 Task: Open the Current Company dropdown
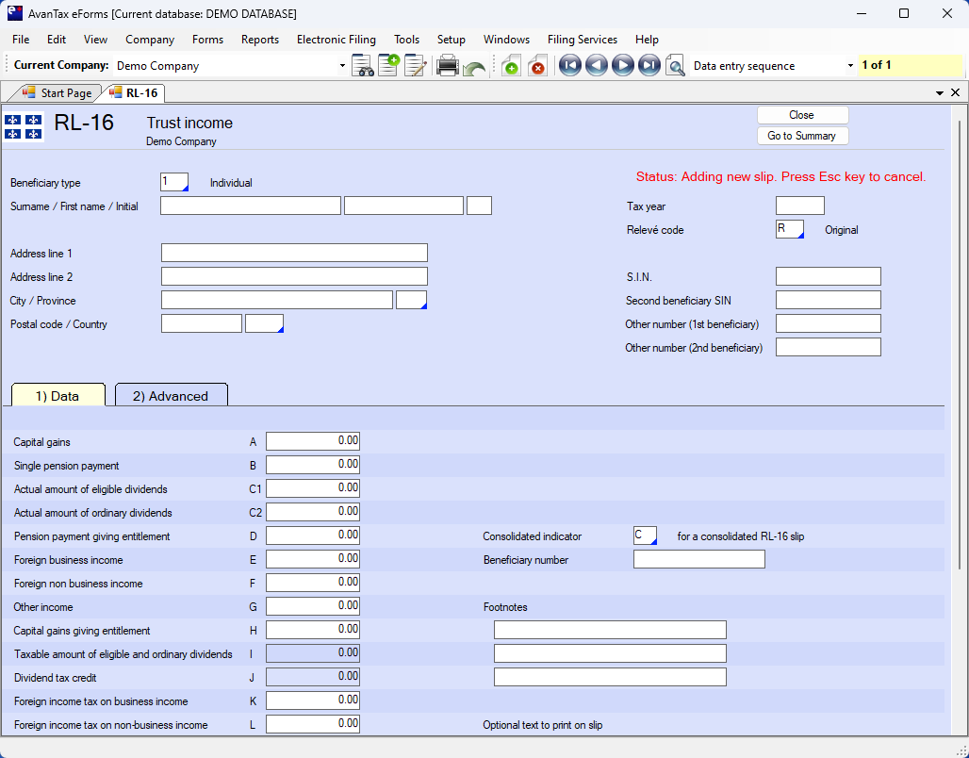pos(342,66)
